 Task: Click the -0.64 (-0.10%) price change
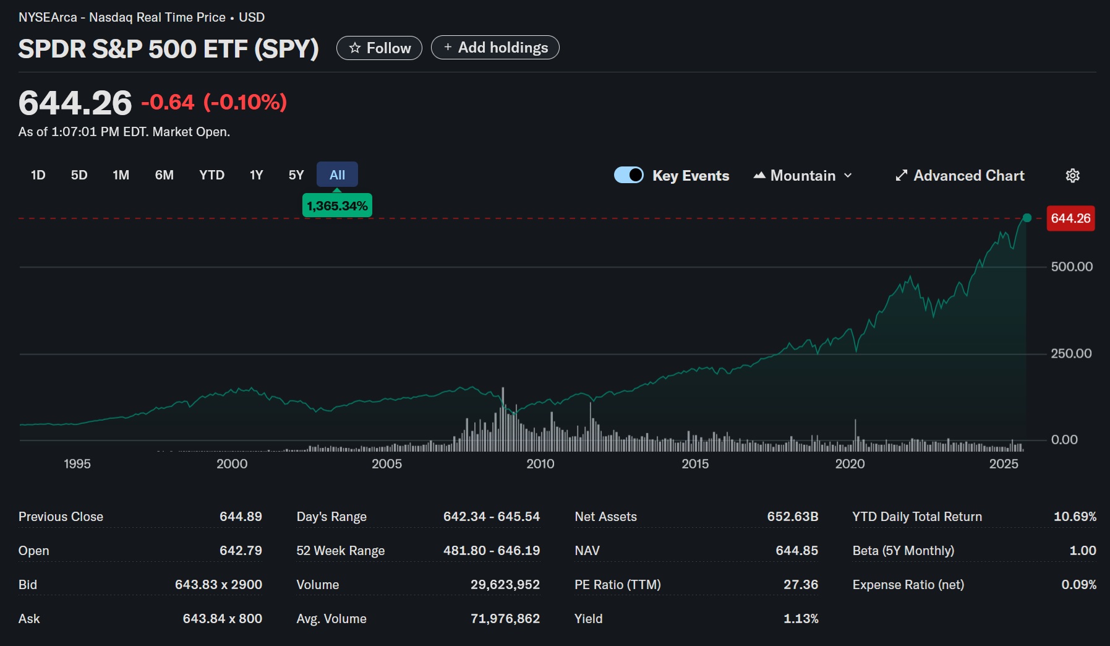[214, 102]
